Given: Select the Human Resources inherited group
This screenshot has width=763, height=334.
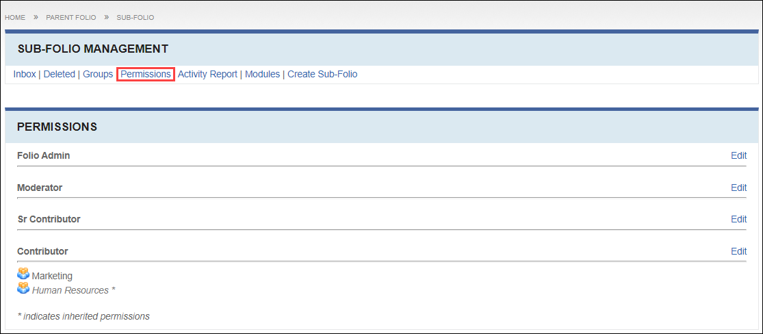Looking at the screenshot, I should pos(73,290).
